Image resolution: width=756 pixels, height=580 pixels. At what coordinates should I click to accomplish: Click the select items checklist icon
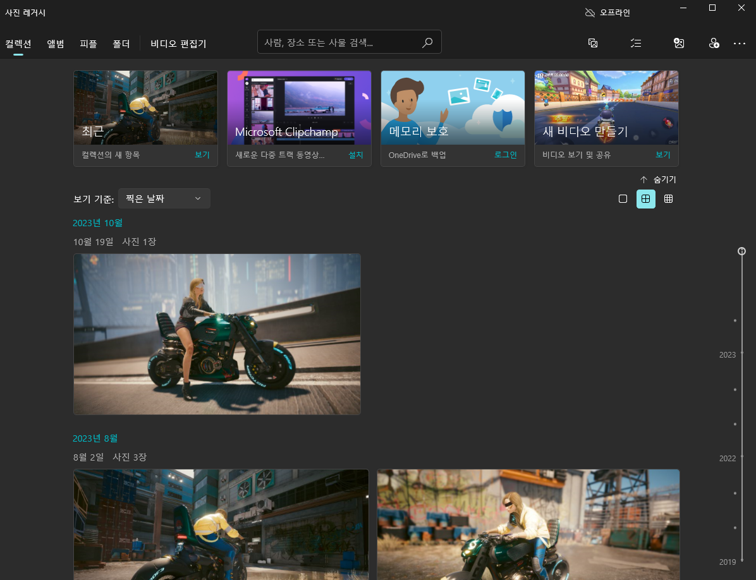point(636,44)
